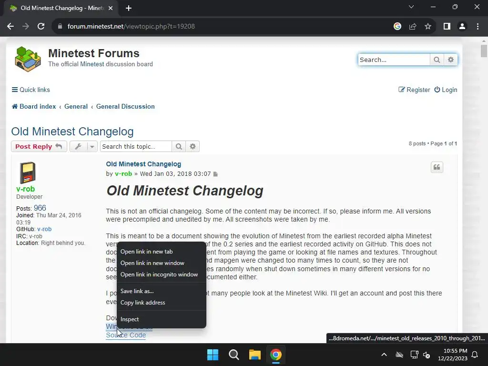Open the General breadcrumb
Viewport: 488px width, 366px height.
tap(76, 106)
